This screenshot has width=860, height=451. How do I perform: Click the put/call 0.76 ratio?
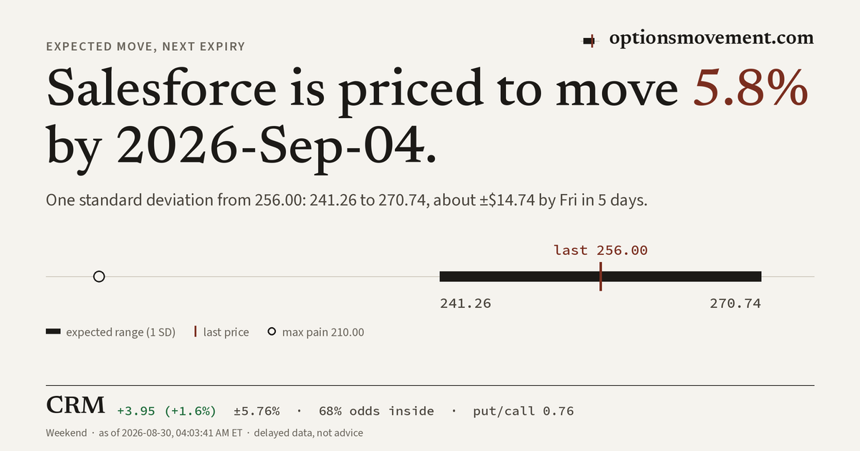click(523, 411)
